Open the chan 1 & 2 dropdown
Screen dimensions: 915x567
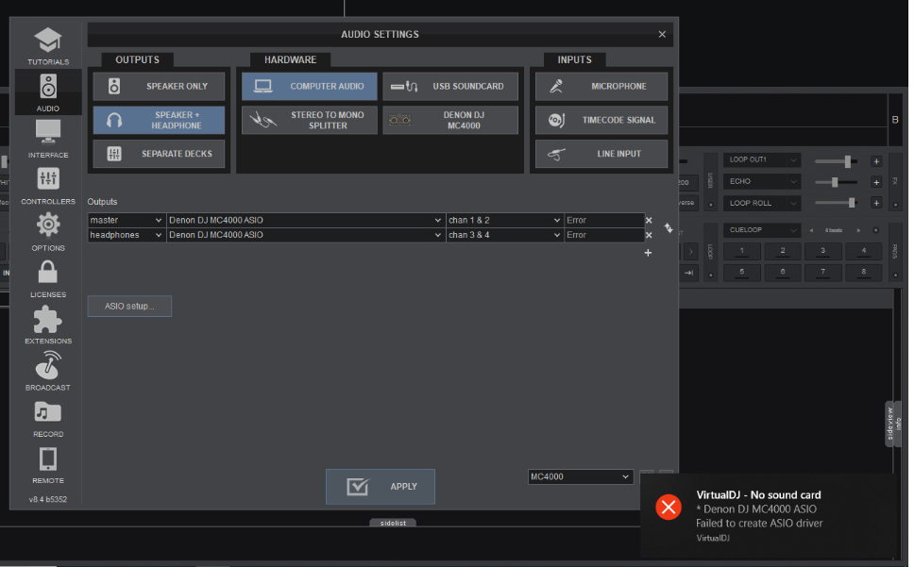[x=505, y=220]
